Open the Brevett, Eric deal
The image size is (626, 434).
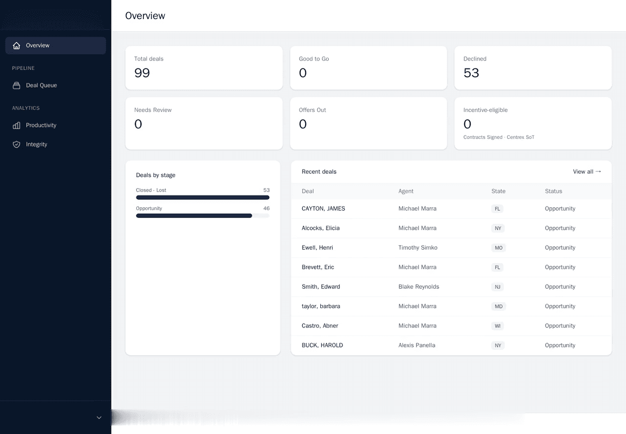tap(318, 267)
